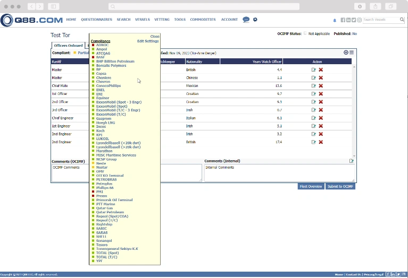Screen dimensions: 408x278
Task: Click the Fleet Overview button
Action: pos(311,186)
